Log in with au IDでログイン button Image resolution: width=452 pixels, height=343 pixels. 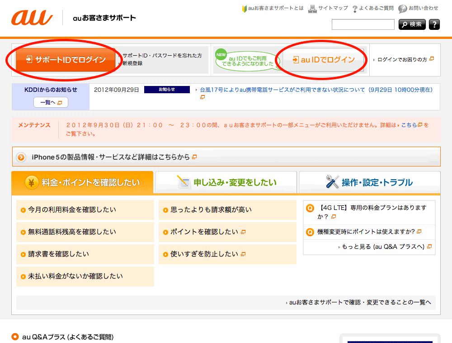[323, 60]
